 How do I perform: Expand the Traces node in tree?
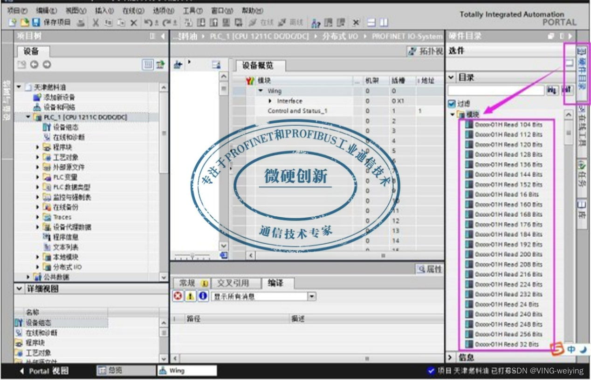pos(38,217)
